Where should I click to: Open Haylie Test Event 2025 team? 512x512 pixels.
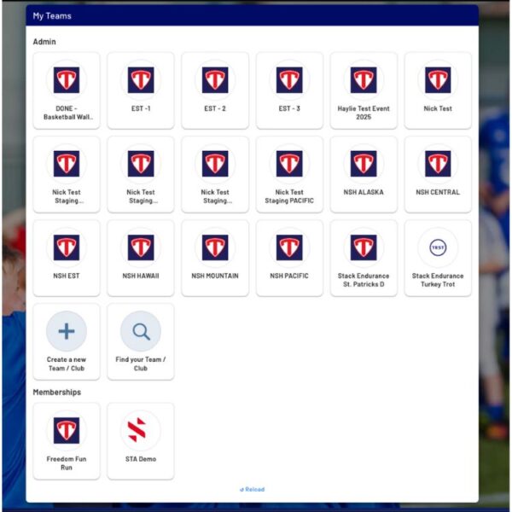(364, 90)
